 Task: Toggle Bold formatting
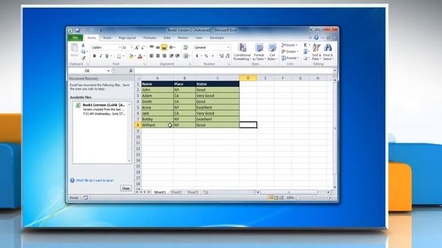click(x=95, y=56)
